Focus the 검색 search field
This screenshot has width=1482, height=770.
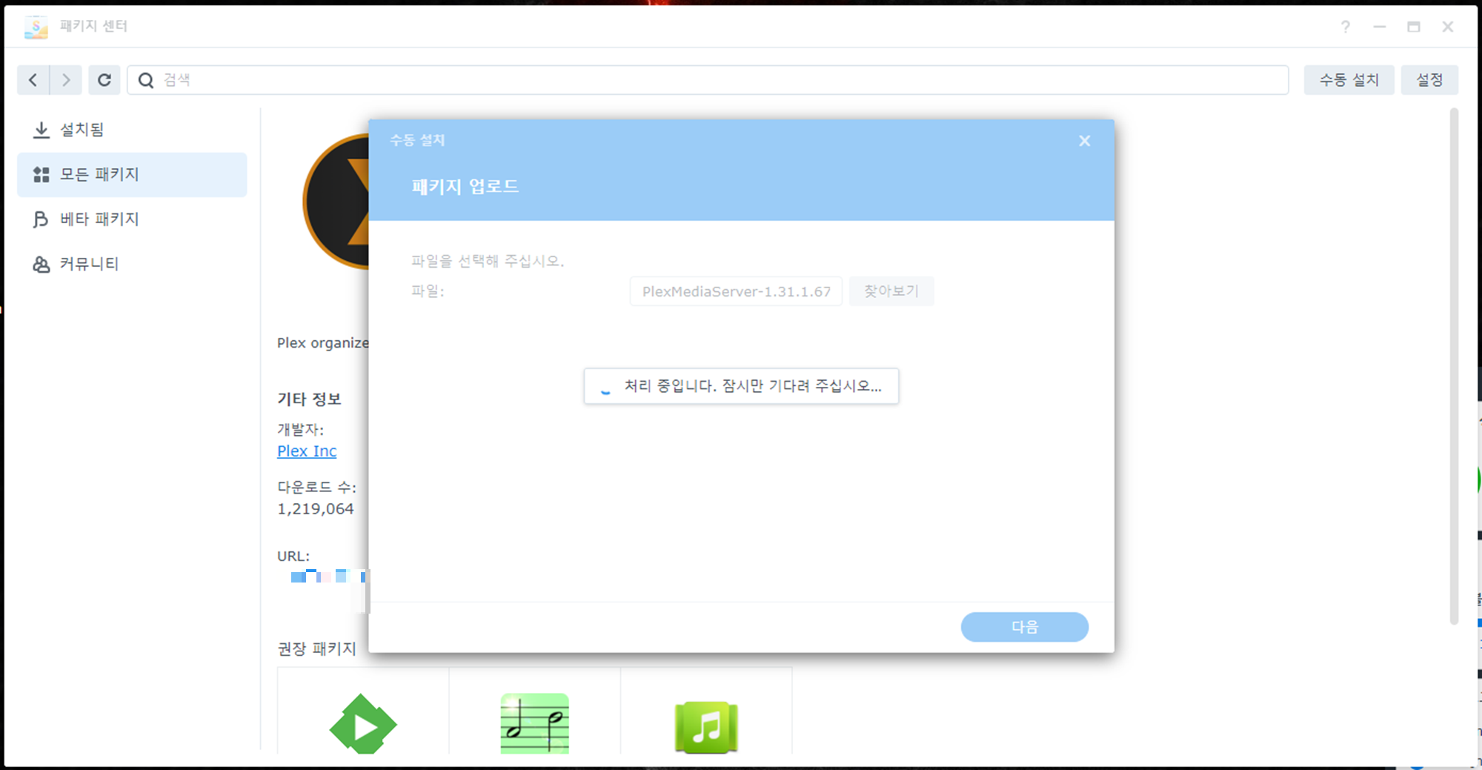tap(708, 80)
